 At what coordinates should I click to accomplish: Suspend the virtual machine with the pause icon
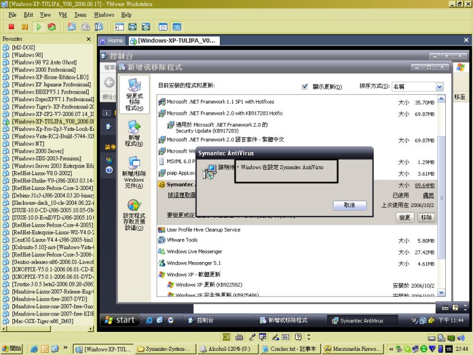click(x=25, y=27)
